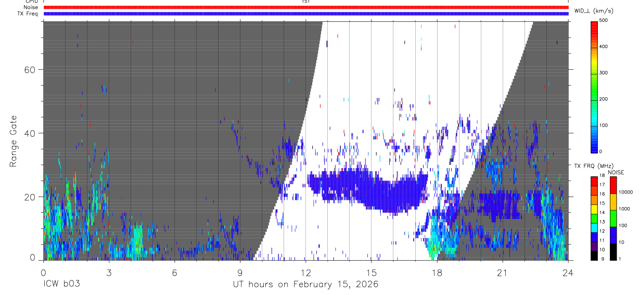Click the x-axis tick label 6
The width and height of the screenshot is (639, 295).
pos(174,273)
